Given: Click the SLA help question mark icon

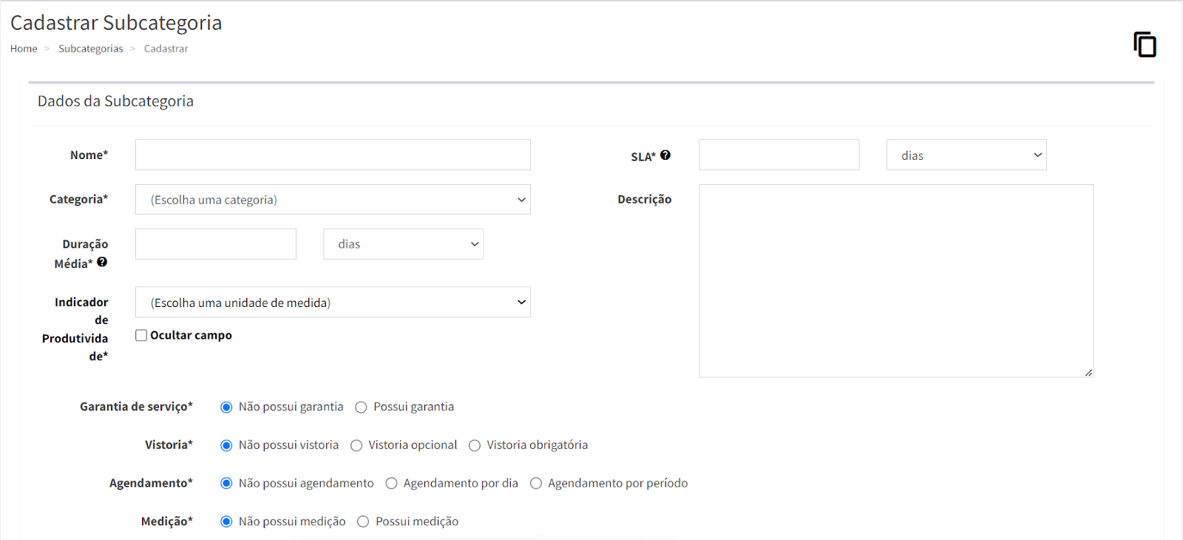Looking at the screenshot, I should coord(665,155).
